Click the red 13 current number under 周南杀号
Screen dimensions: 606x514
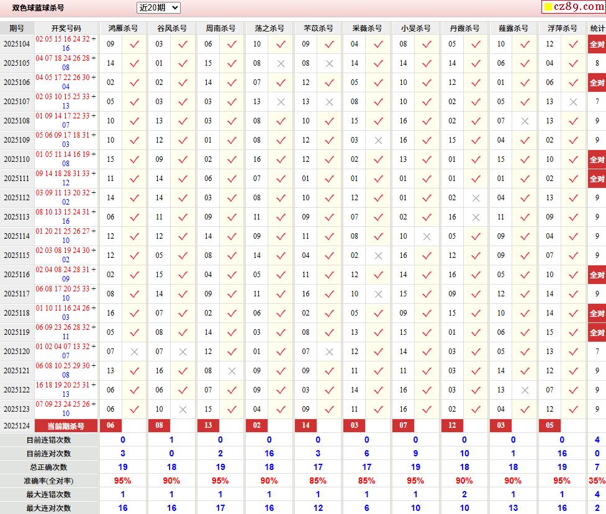(208, 426)
